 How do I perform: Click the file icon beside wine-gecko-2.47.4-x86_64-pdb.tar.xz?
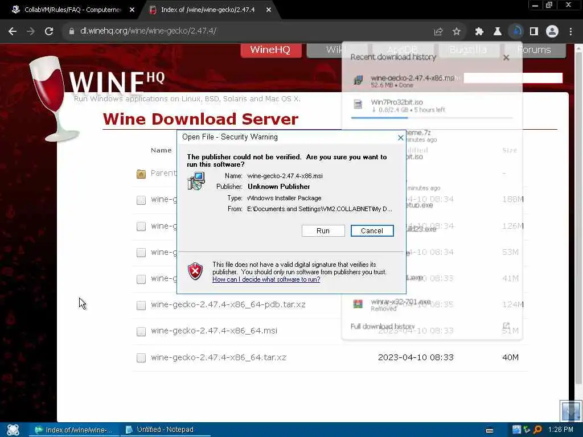coord(141,305)
